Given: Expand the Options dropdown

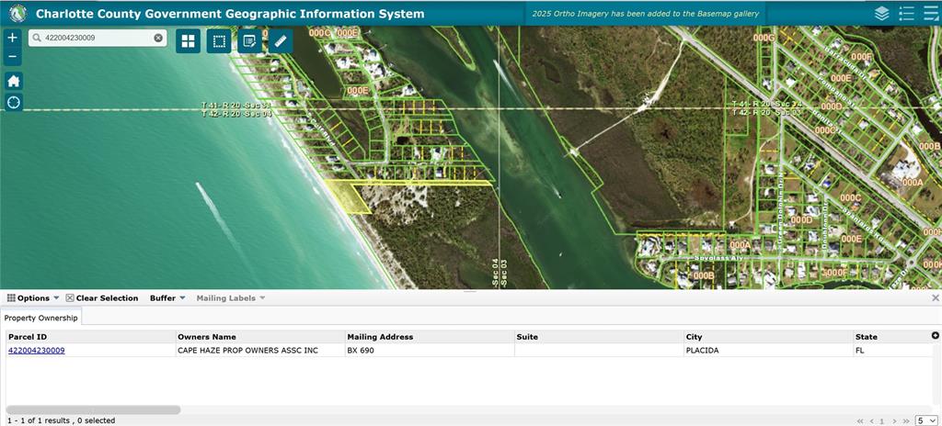Looking at the screenshot, I should coord(33,298).
